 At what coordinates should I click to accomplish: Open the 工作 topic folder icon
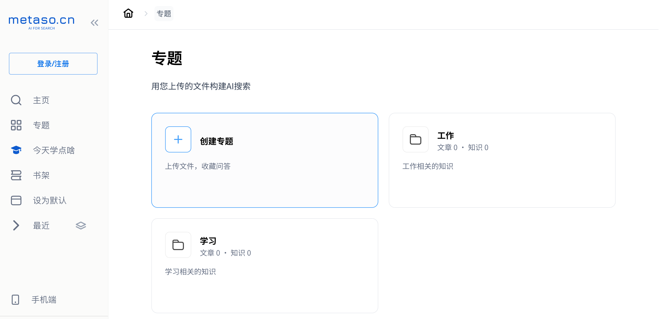click(x=416, y=139)
